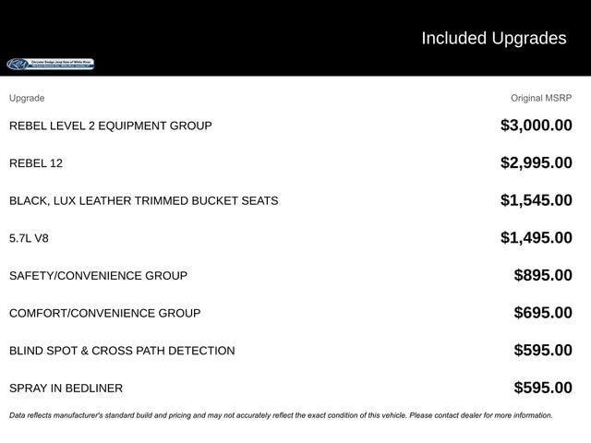This screenshot has width=591, height=443.
Task: Select Blind Spot & Cross Path Detection
Action: click(x=122, y=351)
